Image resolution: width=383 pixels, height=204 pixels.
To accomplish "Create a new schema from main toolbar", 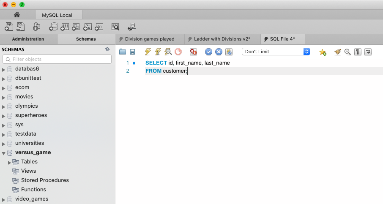I will pos(53,27).
